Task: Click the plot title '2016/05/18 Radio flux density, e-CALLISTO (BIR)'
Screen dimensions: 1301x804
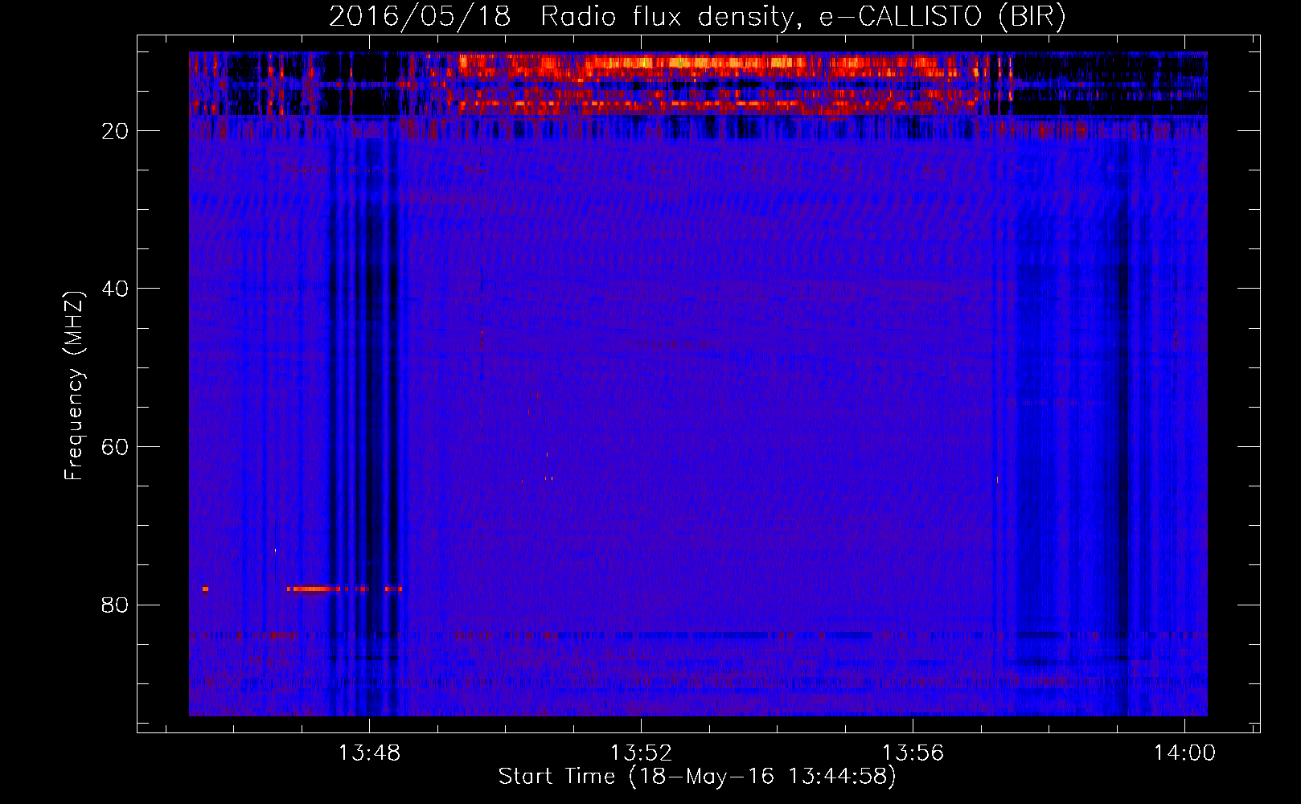Action: point(697,16)
